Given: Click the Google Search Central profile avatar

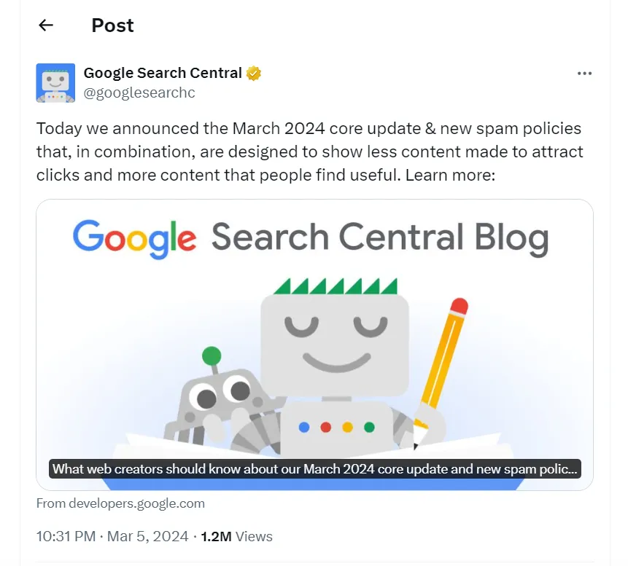Looking at the screenshot, I should [55, 82].
